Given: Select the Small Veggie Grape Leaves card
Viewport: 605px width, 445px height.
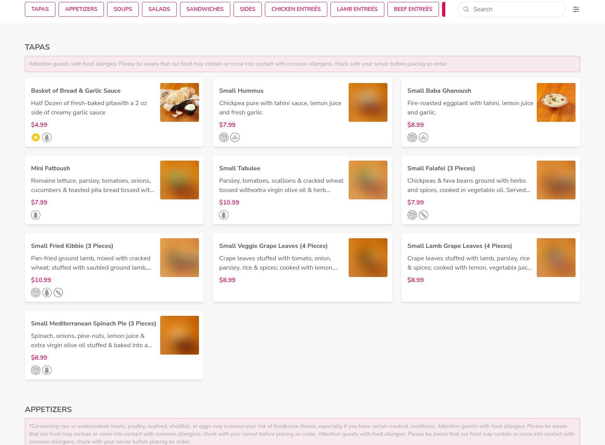Looking at the screenshot, I should click(x=273, y=246).
